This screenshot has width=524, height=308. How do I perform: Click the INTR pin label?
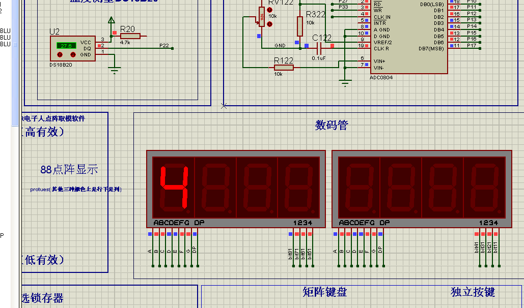(380, 23)
